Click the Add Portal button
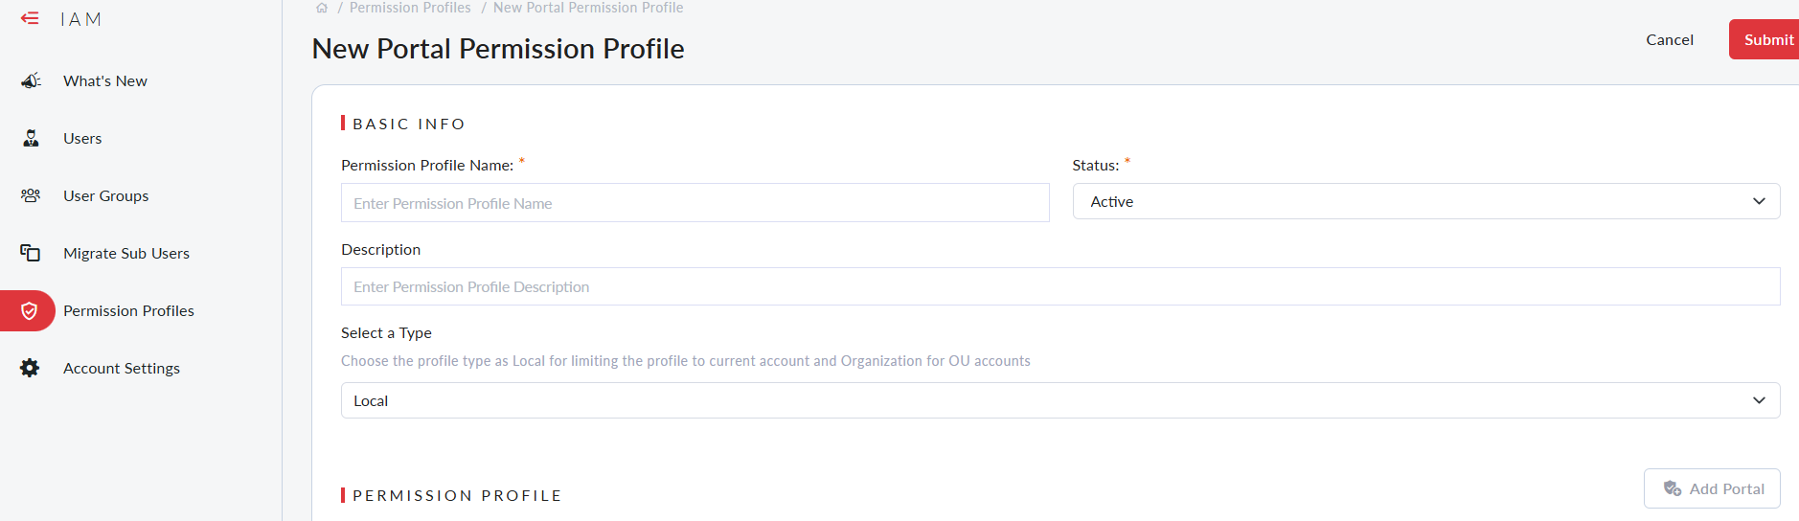The height and width of the screenshot is (521, 1799). pos(1711,488)
